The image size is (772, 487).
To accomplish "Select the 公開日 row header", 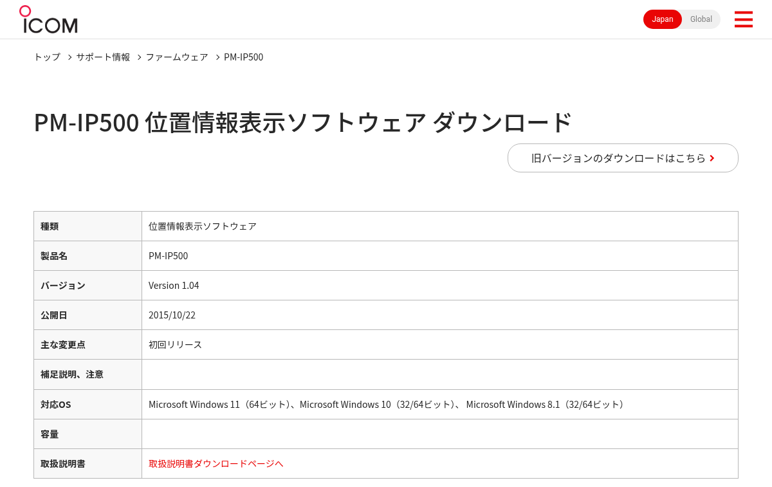I will 87,315.
